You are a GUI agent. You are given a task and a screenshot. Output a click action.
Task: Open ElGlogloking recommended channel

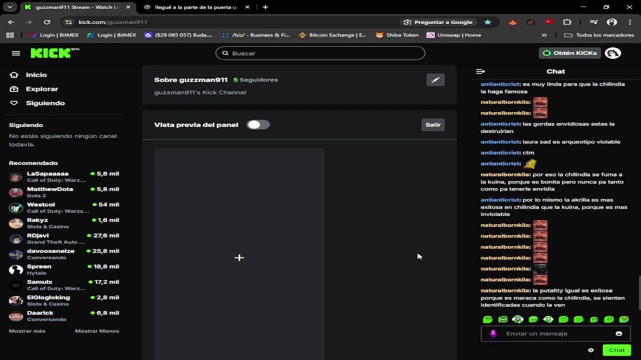point(64,301)
